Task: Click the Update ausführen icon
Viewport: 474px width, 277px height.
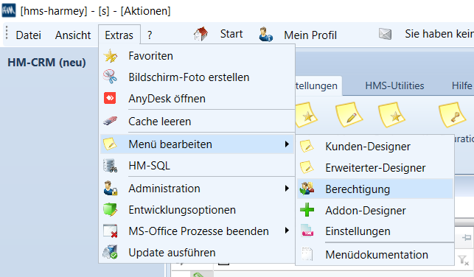Action: point(110,252)
